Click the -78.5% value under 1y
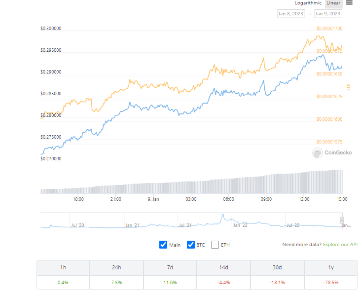 tap(331, 282)
